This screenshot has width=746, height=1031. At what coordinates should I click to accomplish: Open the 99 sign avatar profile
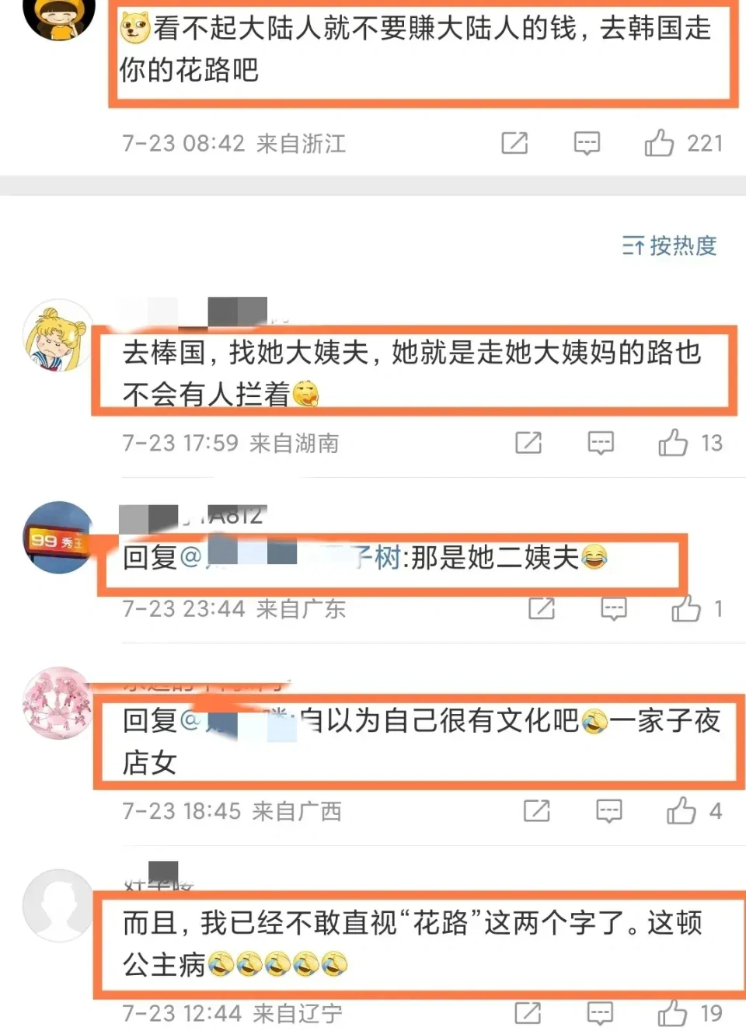pos(58,538)
